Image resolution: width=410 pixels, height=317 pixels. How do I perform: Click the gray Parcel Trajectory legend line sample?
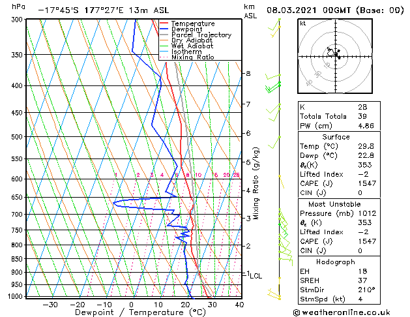pos(164,35)
